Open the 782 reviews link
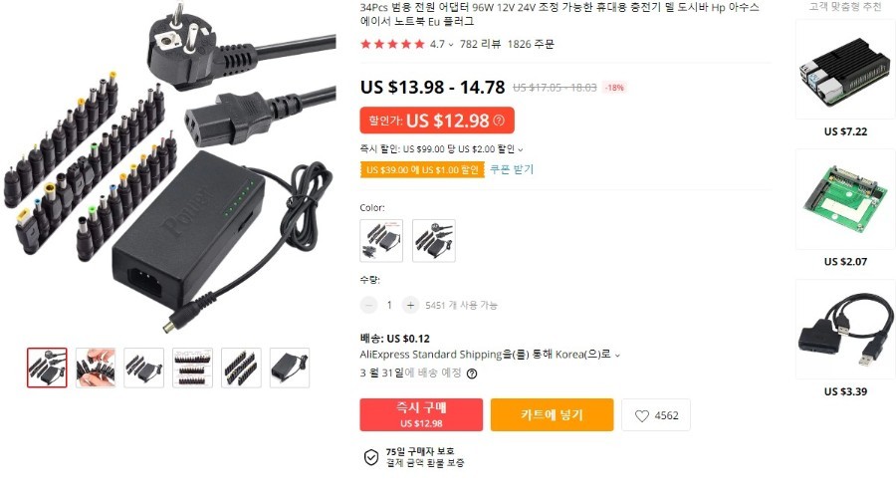This screenshot has width=896, height=500. tap(480, 44)
